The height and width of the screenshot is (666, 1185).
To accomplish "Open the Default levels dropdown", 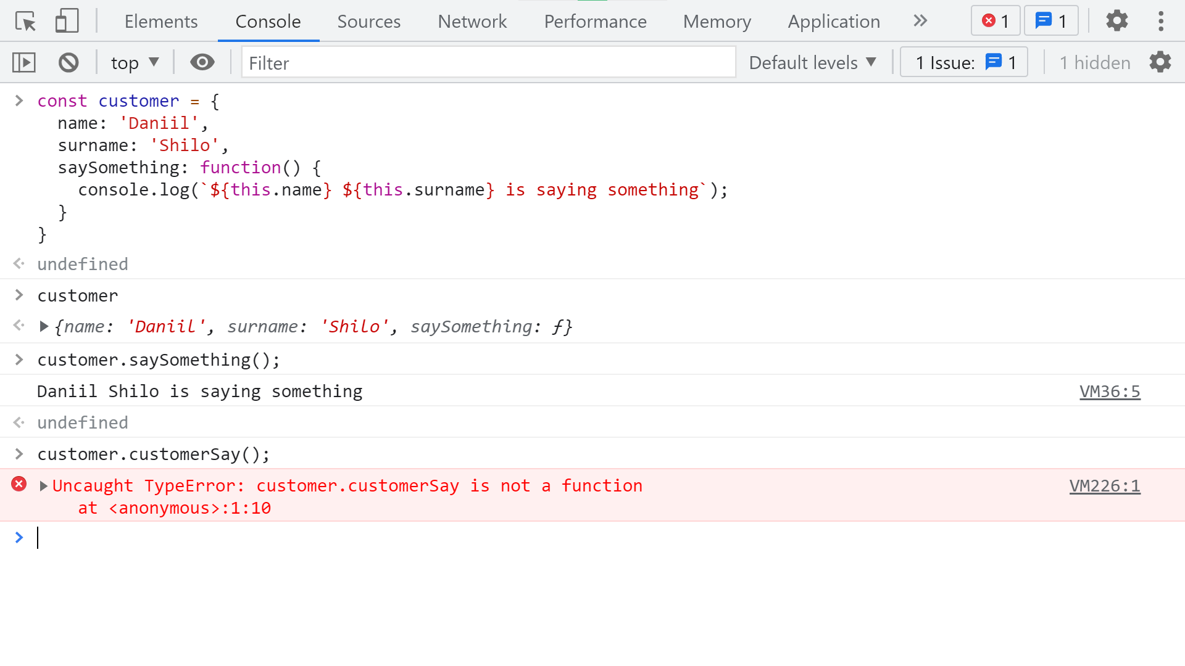I will 812,62.
